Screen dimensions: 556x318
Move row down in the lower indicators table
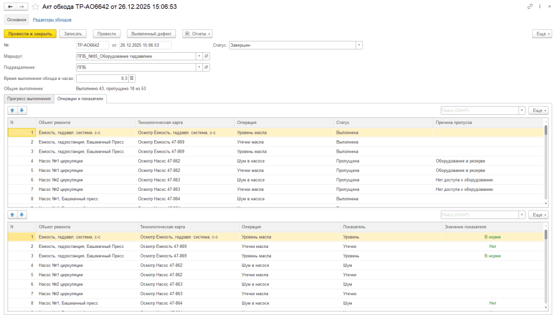coord(22,215)
